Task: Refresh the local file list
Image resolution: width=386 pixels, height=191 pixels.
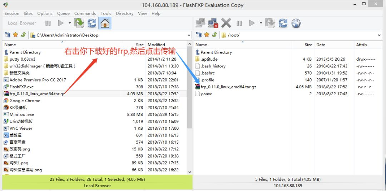Action: coord(92,23)
